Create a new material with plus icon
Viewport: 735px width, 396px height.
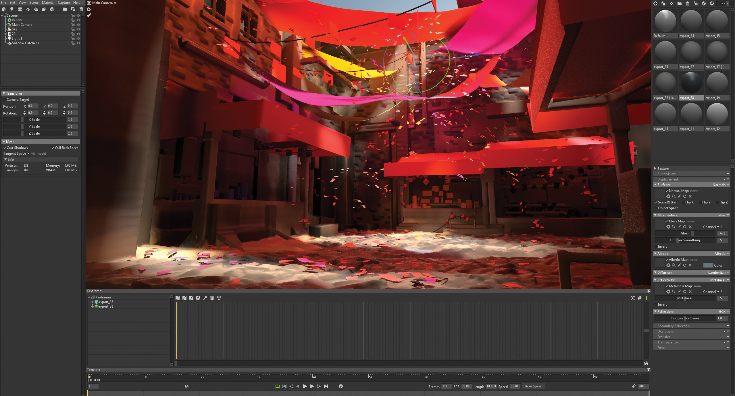(655, 3)
